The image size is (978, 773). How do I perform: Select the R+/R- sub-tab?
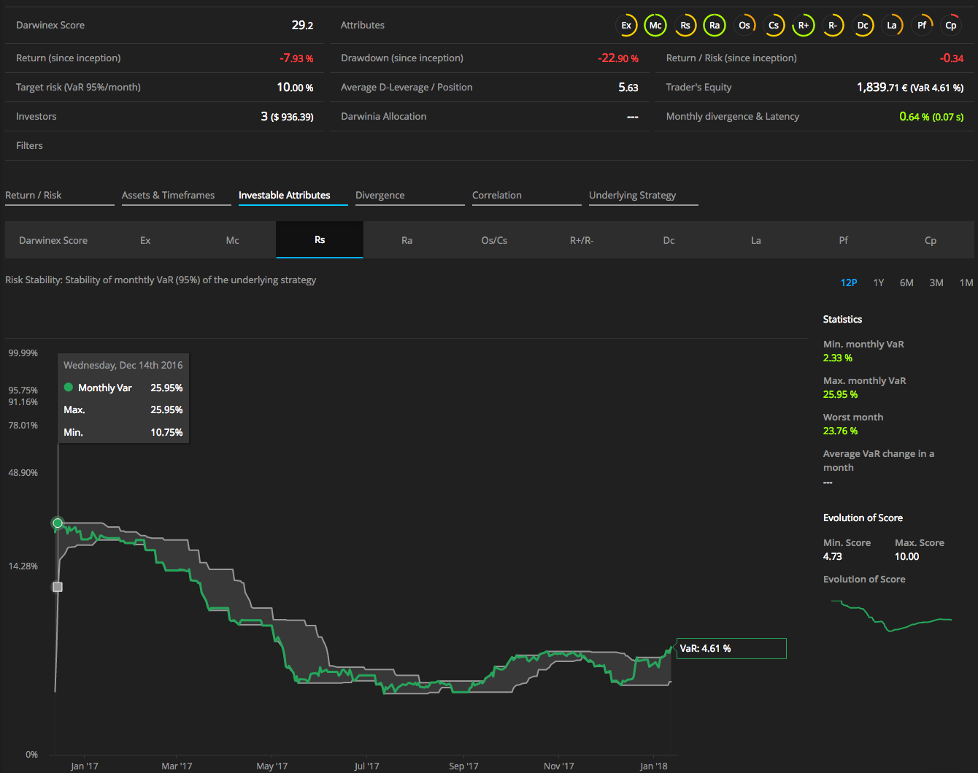[582, 240]
